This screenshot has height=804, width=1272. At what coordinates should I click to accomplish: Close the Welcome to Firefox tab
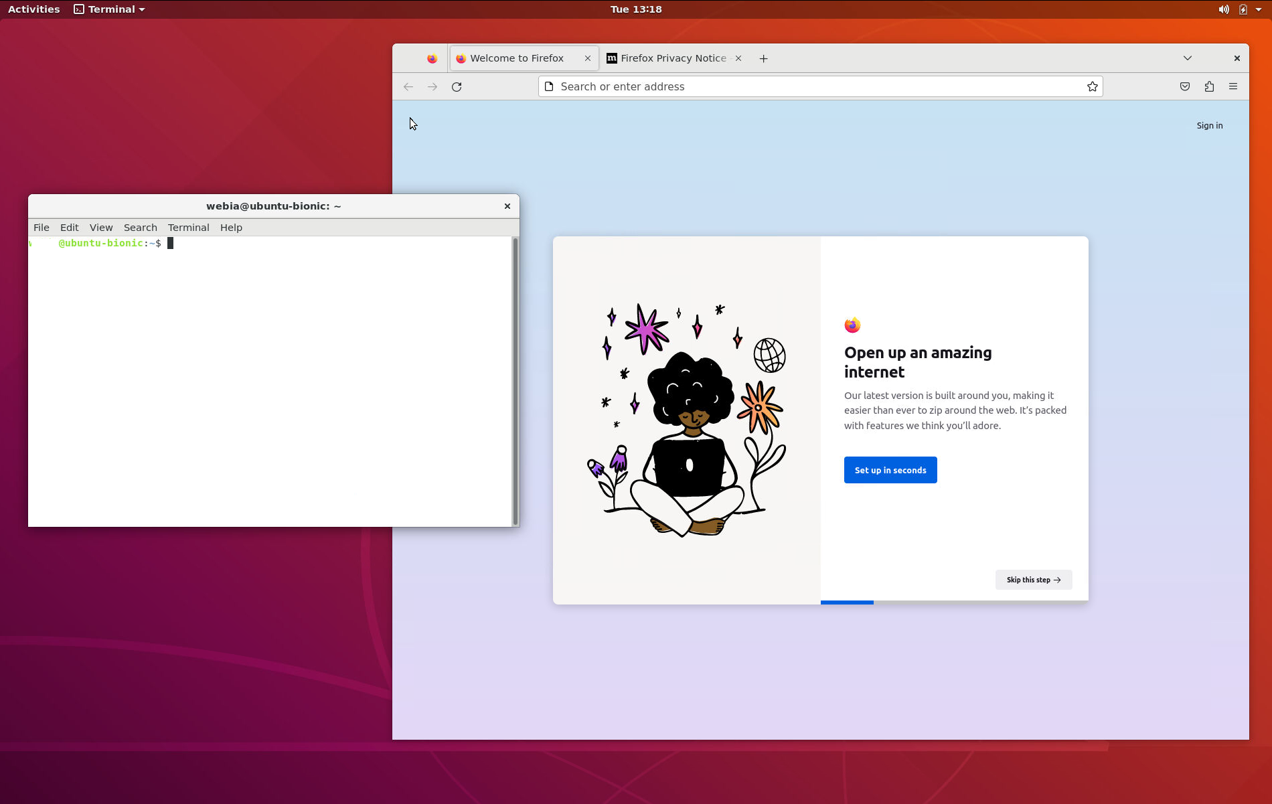tap(588, 58)
